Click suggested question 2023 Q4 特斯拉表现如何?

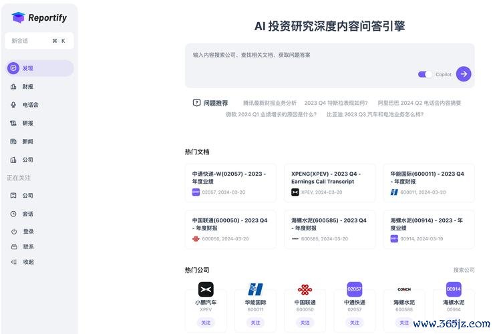click(336, 103)
